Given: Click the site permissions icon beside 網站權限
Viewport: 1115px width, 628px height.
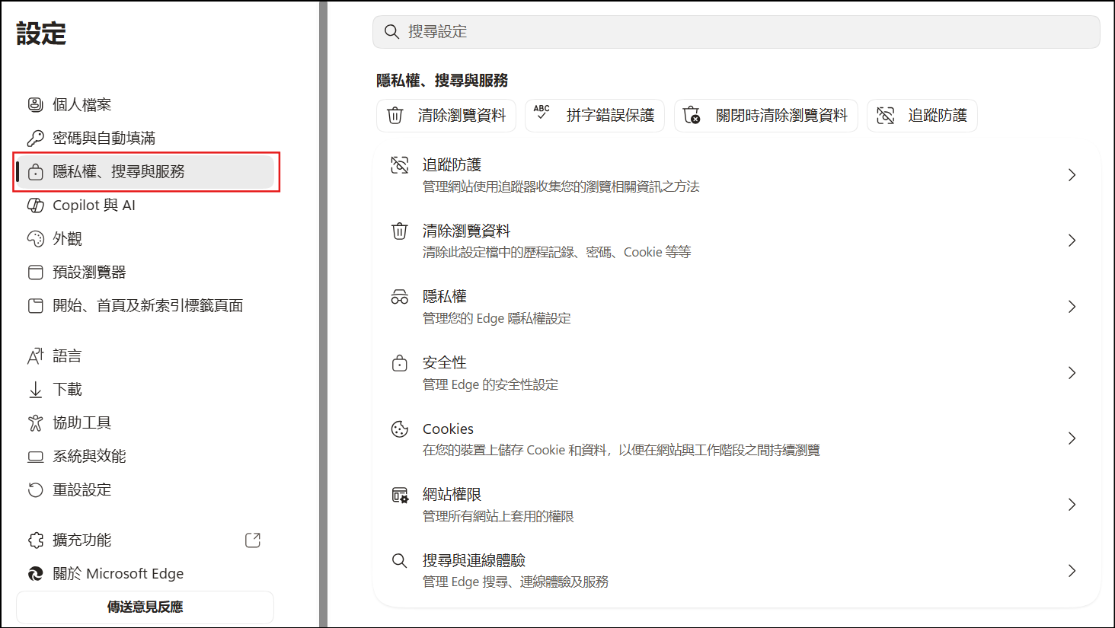Looking at the screenshot, I should coord(400,496).
